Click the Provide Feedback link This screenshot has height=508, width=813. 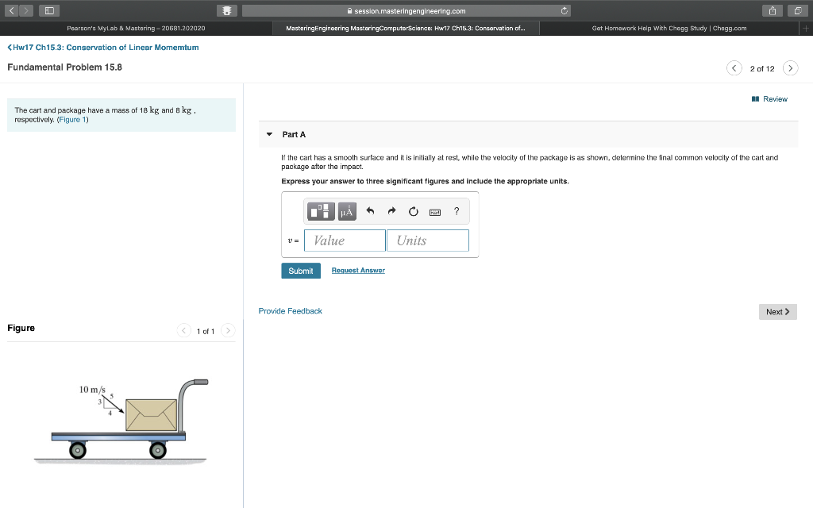[290, 310]
